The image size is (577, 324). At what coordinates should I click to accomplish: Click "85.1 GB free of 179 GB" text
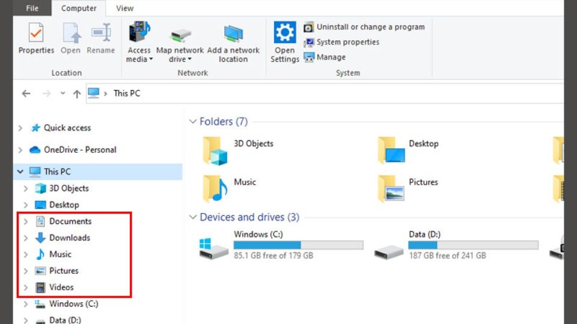(273, 256)
